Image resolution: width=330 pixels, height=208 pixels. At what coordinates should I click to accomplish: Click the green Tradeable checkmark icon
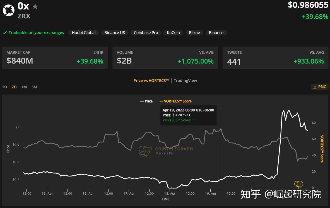5,33
